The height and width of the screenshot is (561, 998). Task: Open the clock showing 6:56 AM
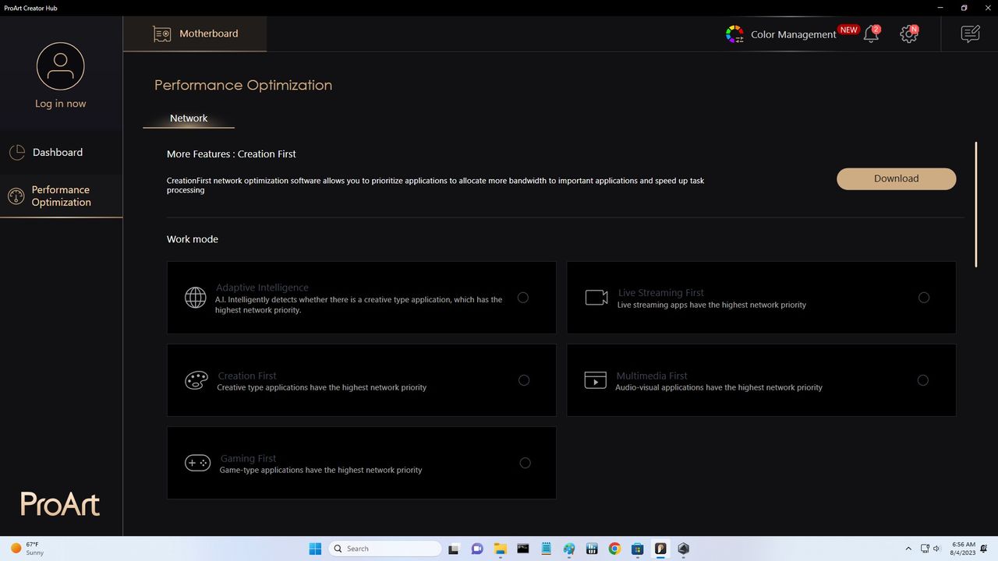click(964, 549)
